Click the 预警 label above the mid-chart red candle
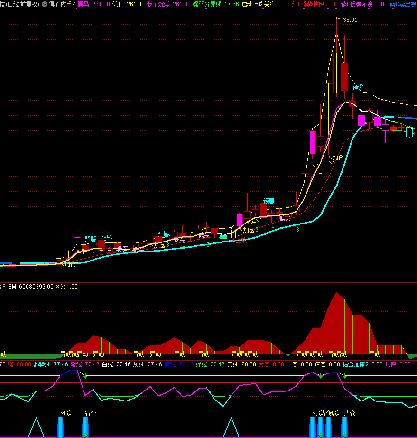Screen dimensions: 417x438 269,201
